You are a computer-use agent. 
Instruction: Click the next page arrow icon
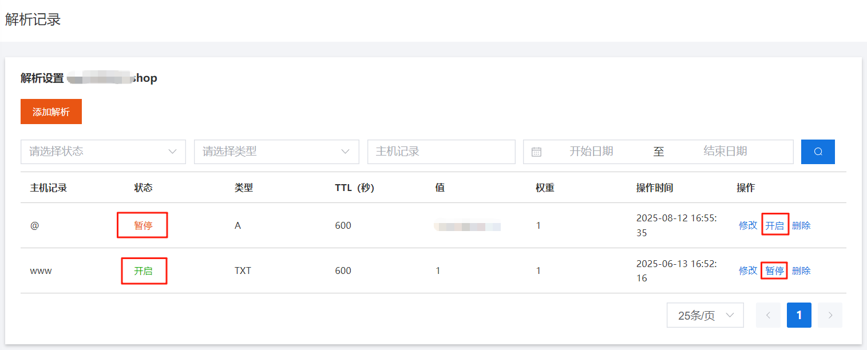830,315
